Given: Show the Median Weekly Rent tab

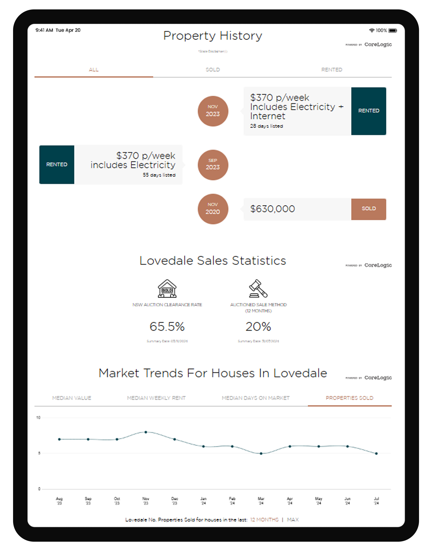Looking at the screenshot, I should click(156, 398).
